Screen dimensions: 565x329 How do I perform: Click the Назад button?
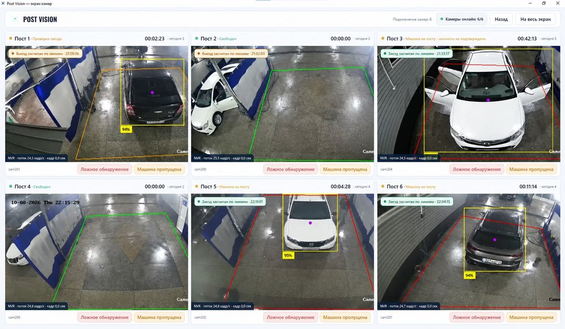pyautogui.click(x=501, y=19)
